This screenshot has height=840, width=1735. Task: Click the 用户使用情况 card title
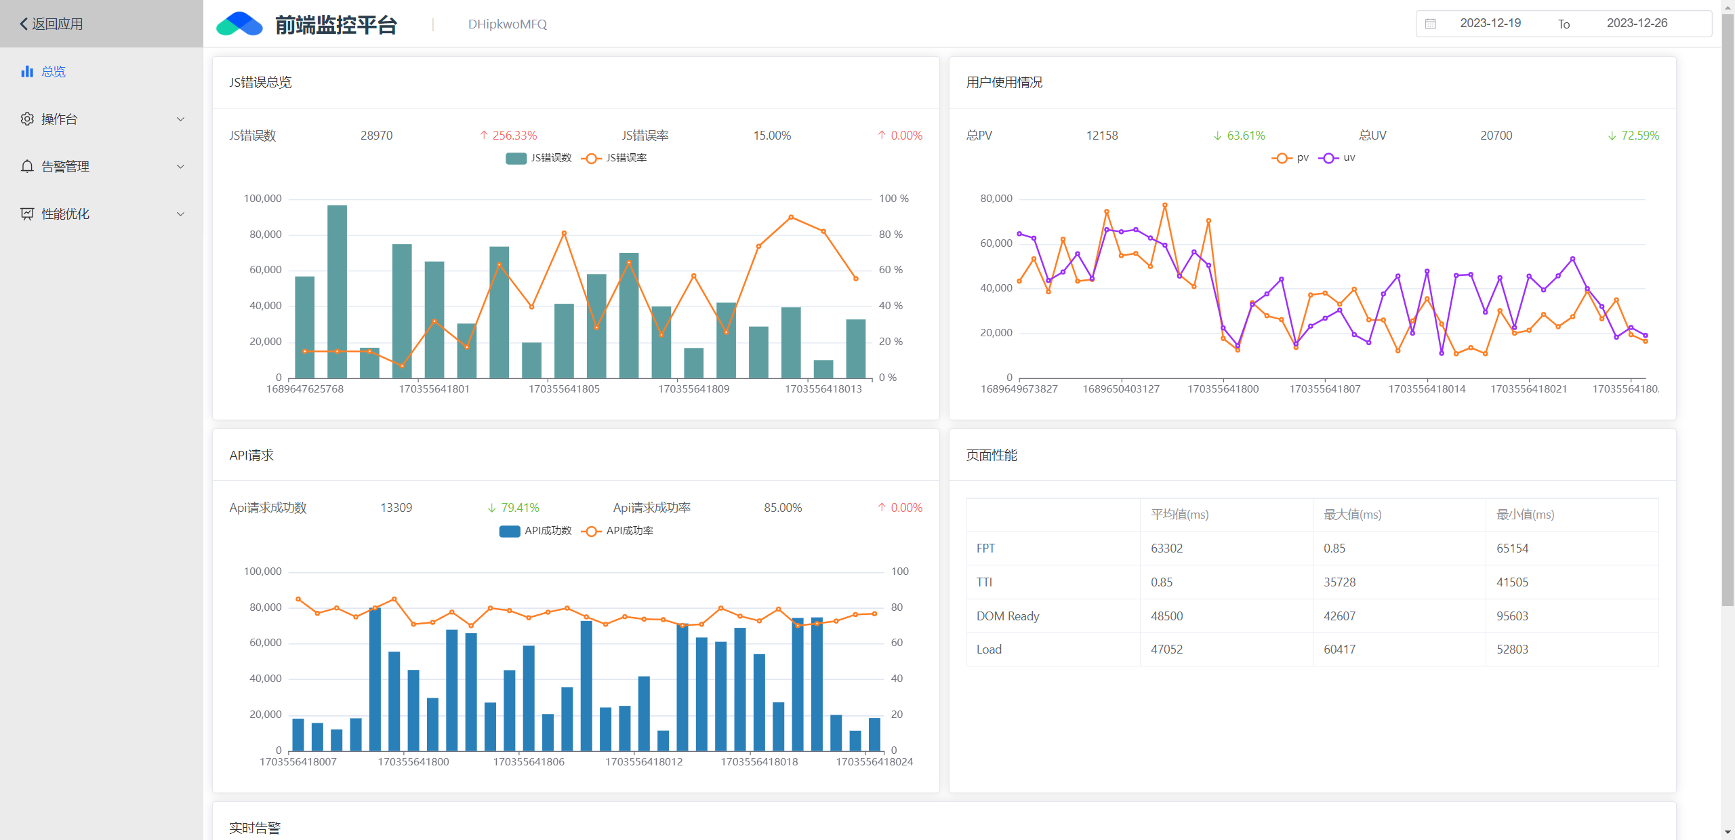pyautogui.click(x=1004, y=83)
